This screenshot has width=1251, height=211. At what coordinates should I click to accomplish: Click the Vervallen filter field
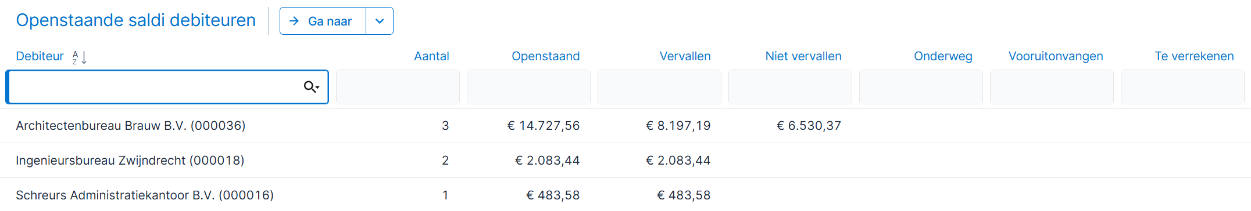pyautogui.click(x=659, y=87)
